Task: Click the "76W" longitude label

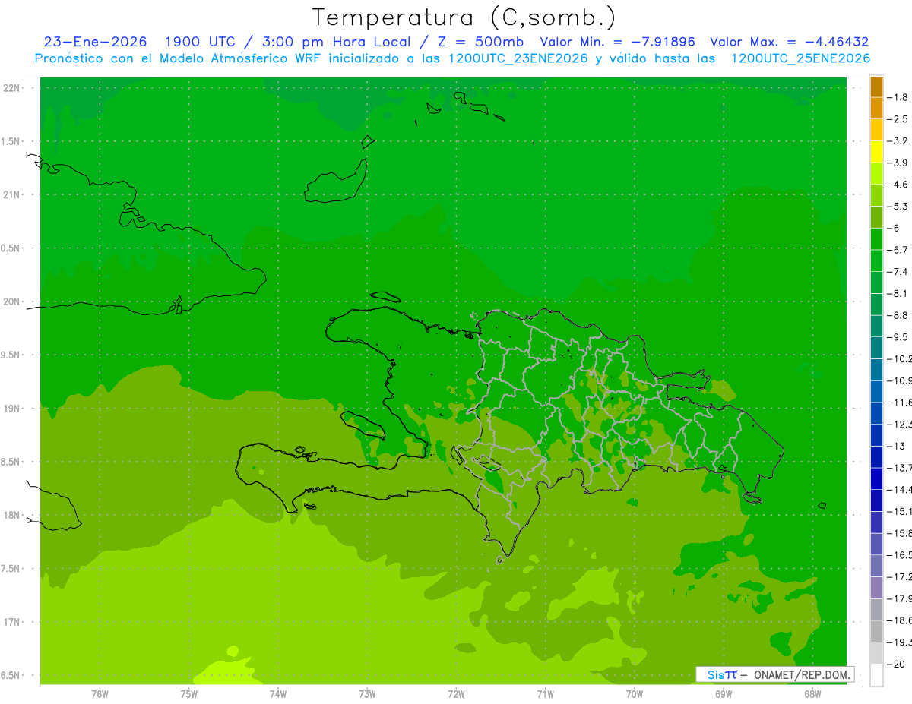Action: [100, 695]
